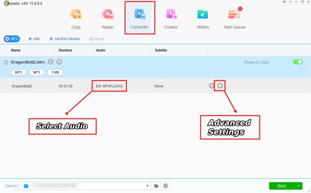This screenshot has width=311, height=193.
Task: Minimize the DVDFab window
Action: [x=296, y=2]
